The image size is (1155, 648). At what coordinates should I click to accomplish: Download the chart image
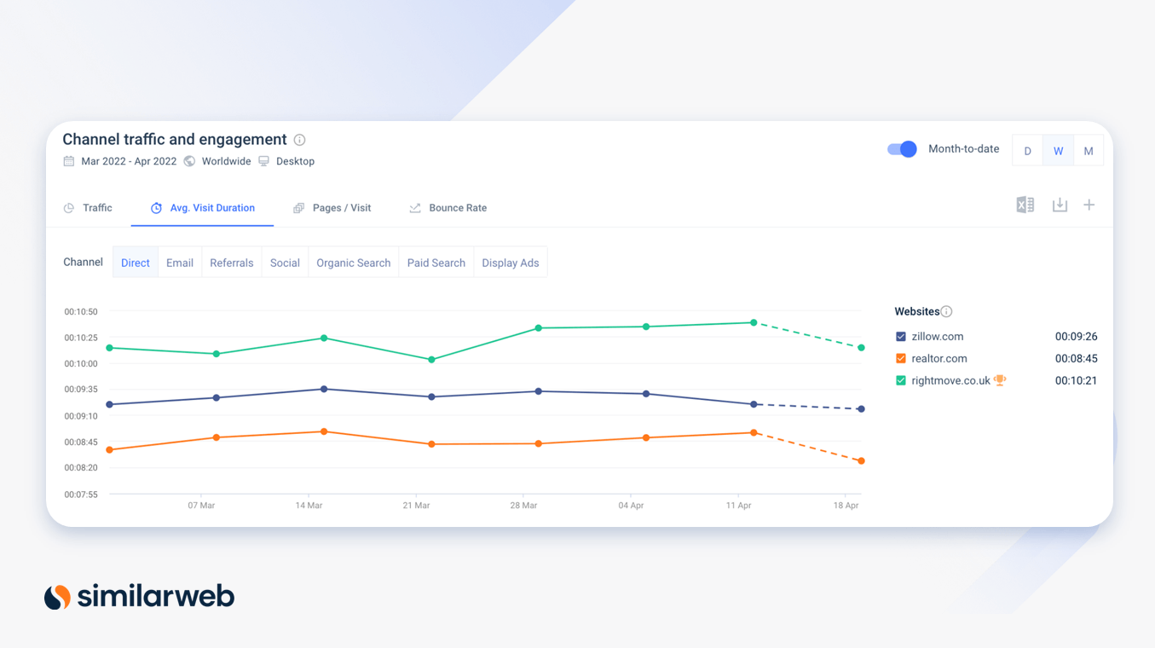tap(1060, 205)
